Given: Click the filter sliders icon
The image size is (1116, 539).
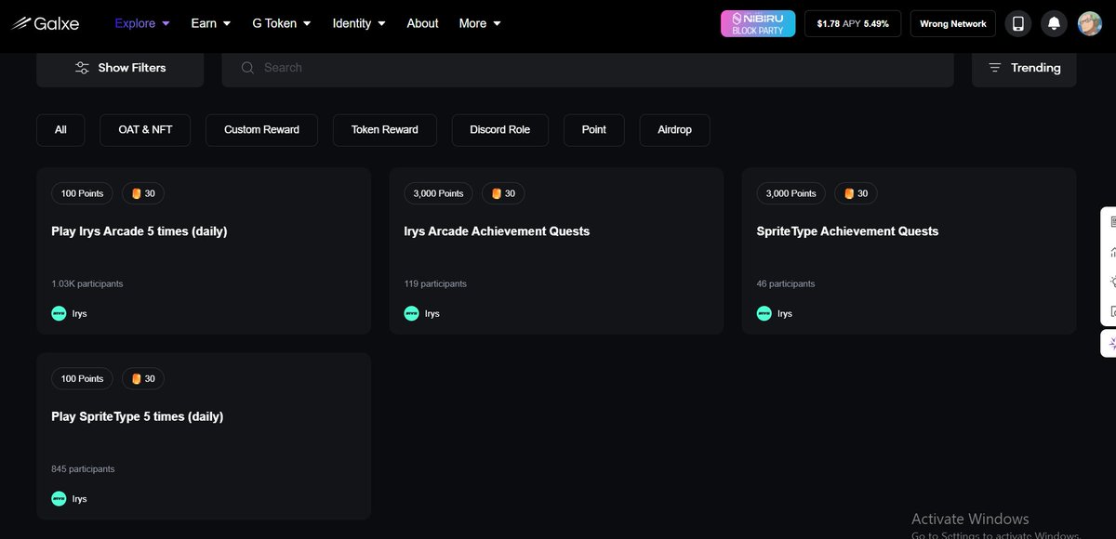Looking at the screenshot, I should pyautogui.click(x=82, y=68).
